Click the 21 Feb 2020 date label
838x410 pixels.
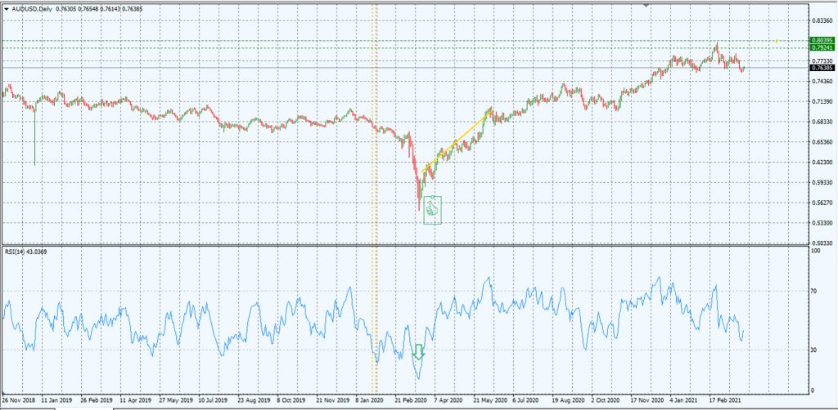(x=411, y=402)
